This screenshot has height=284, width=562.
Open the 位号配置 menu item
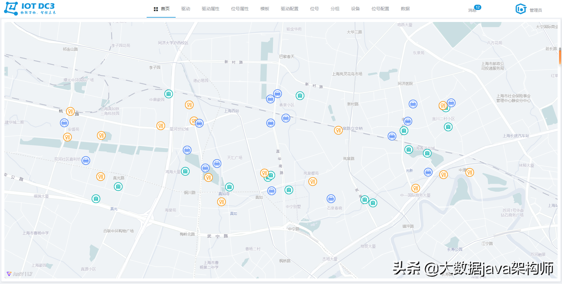(x=380, y=9)
